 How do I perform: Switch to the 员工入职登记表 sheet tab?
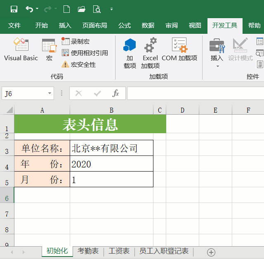[164, 252]
